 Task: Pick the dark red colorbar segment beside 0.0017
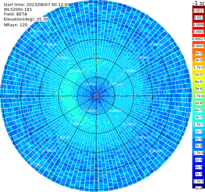pos(199,7)
